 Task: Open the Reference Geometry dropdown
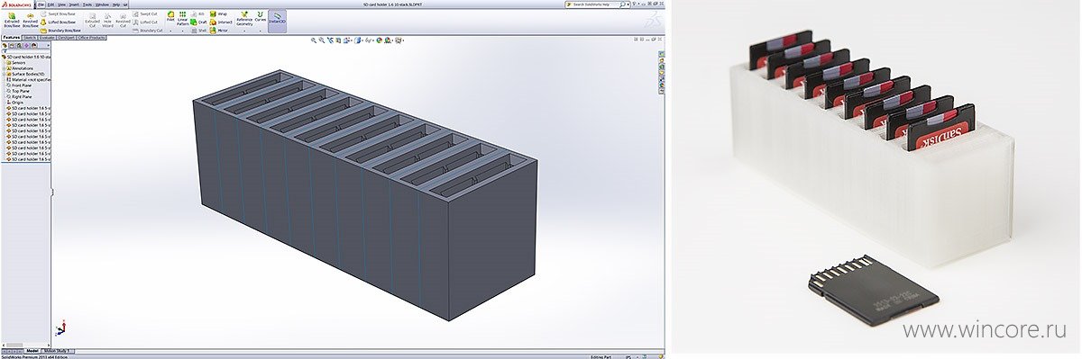pos(243,19)
